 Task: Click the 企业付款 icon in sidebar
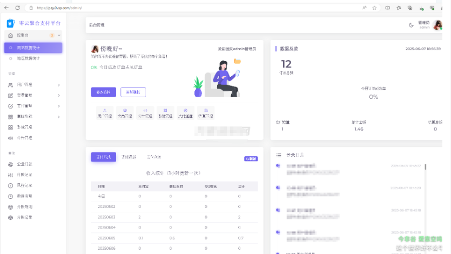[11, 164]
